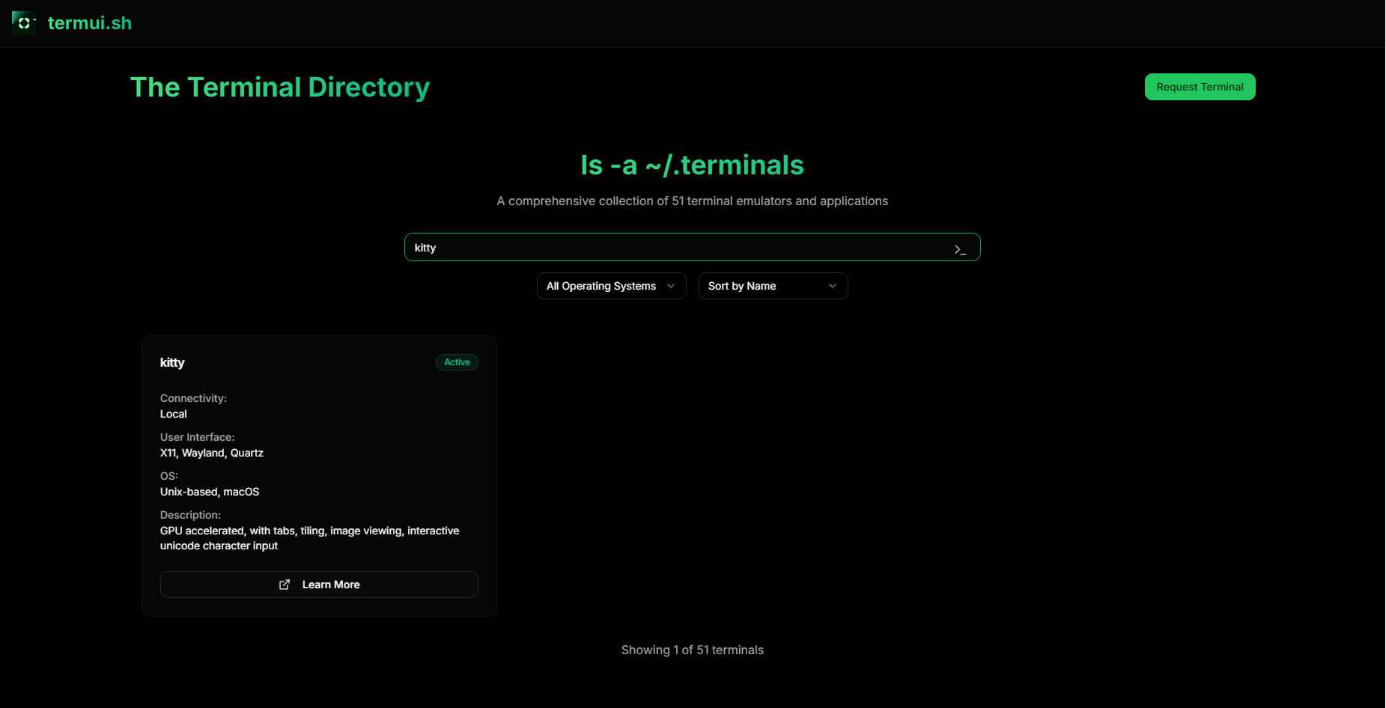The height and width of the screenshot is (708, 1386).
Task: Open the All Operating Systems dropdown
Action: click(x=611, y=286)
